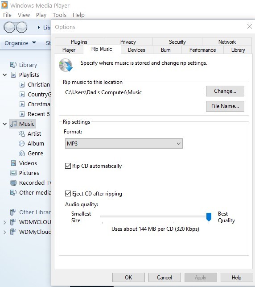Switch to the Plug-ins tab

pos(79,42)
